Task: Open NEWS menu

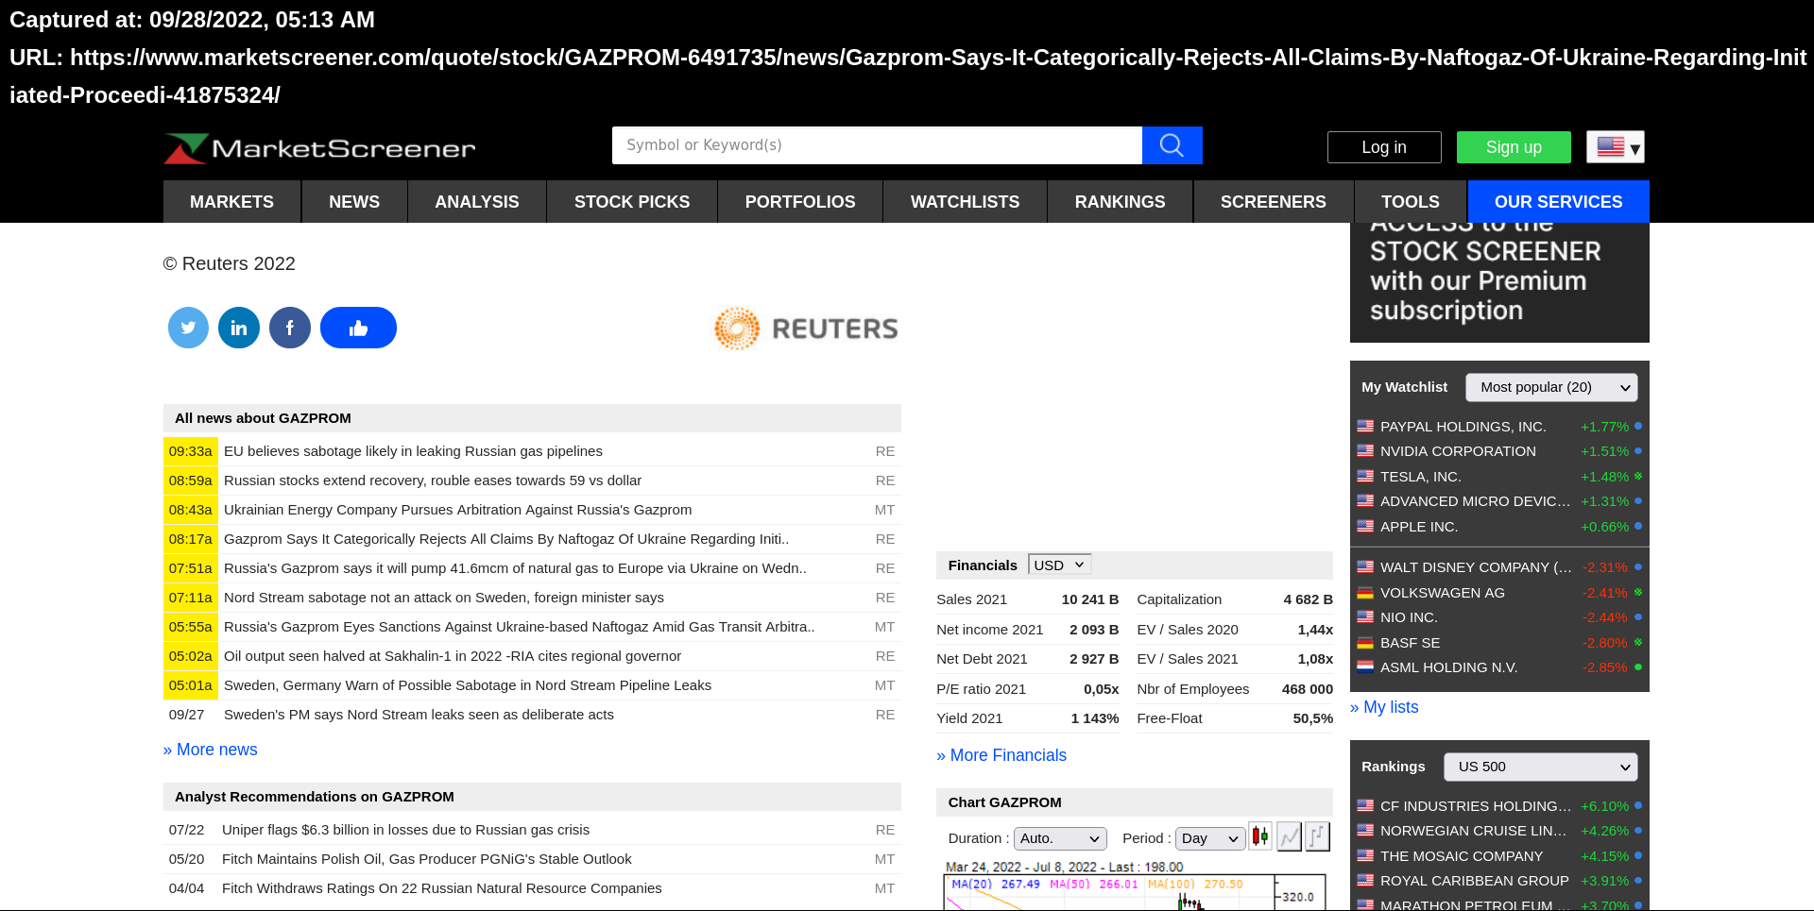Action: point(354,202)
